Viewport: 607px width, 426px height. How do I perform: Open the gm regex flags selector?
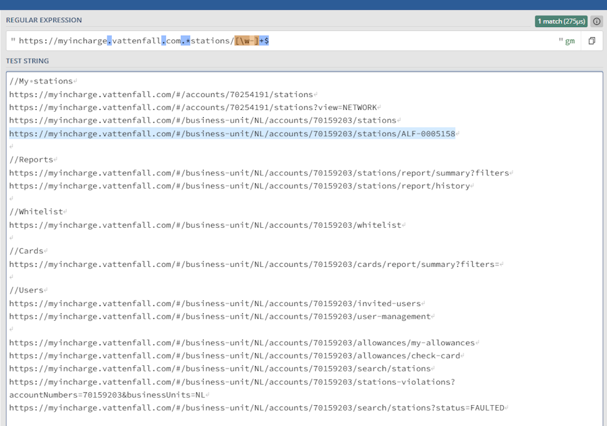570,41
